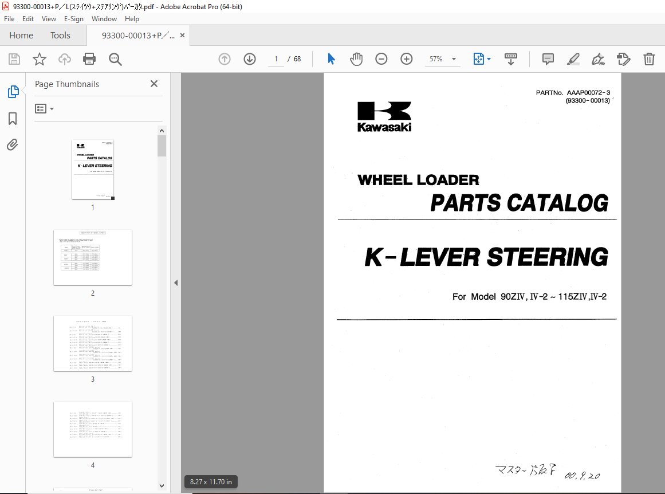The height and width of the screenshot is (494, 665).
Task: Go to next page arrow
Action: click(x=250, y=59)
